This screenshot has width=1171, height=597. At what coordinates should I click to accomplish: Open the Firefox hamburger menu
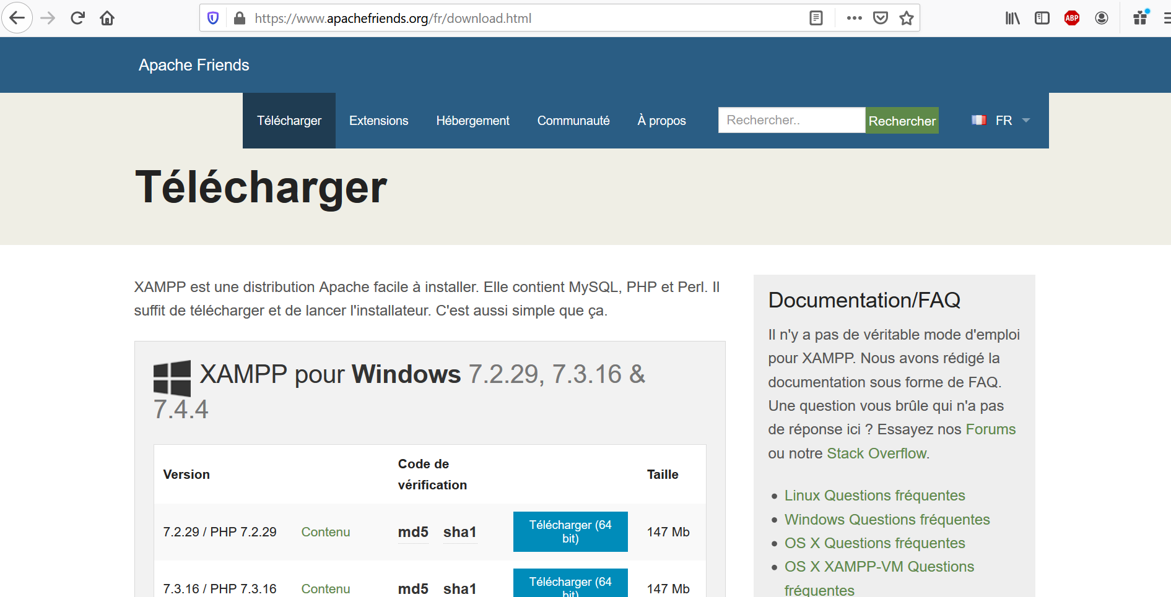1166,18
